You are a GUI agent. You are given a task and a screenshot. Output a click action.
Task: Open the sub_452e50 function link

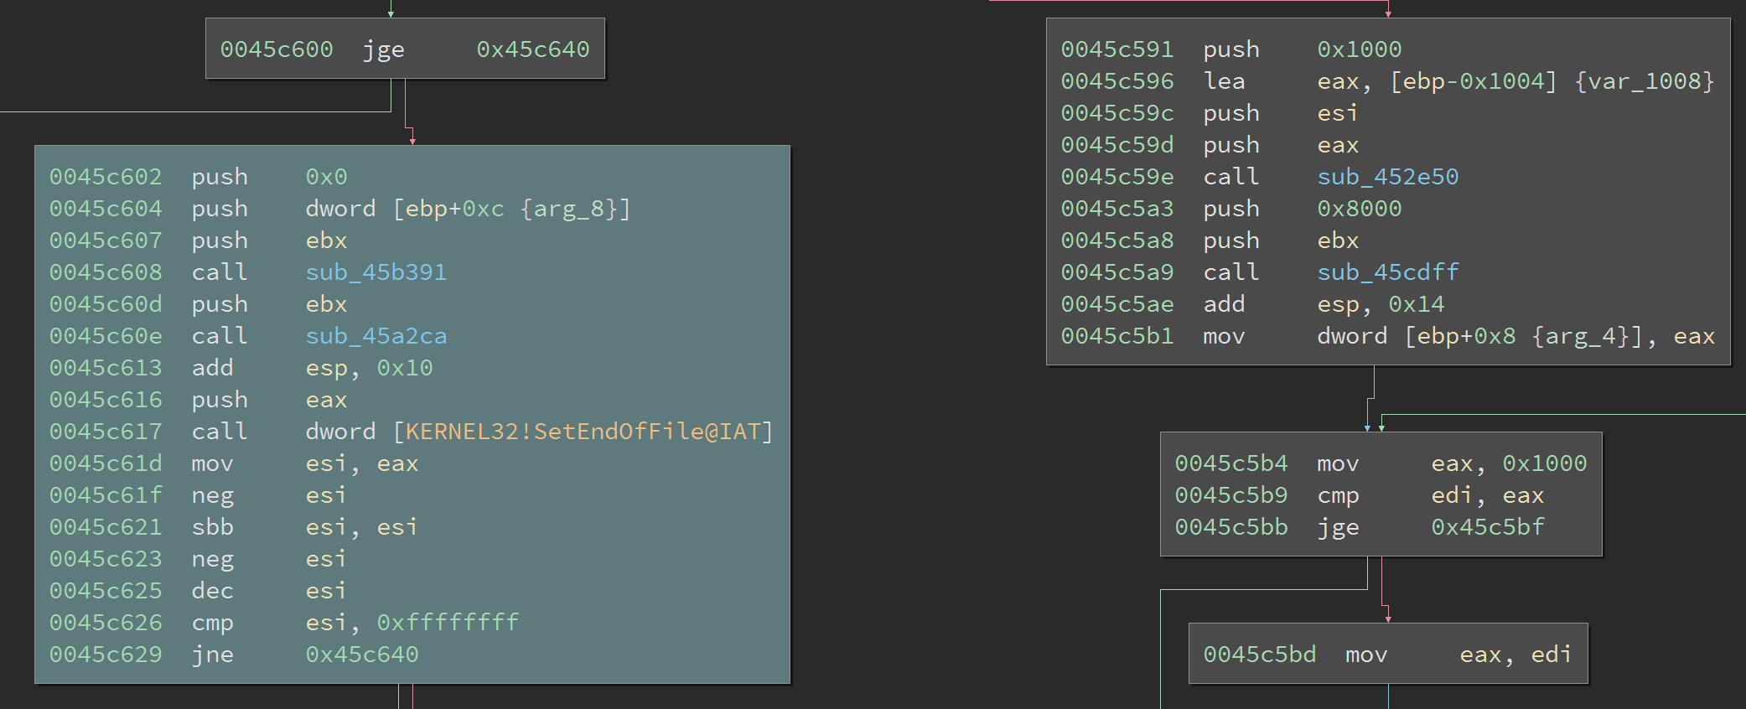[x=1388, y=177]
